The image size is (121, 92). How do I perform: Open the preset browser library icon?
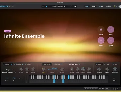[x=43, y=6]
